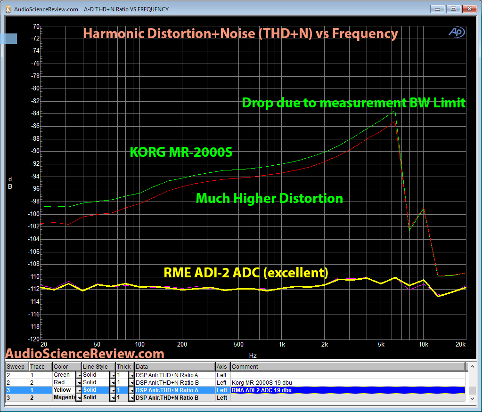Click the Line Style column header
The width and height of the screenshot is (482, 412).
(98, 366)
